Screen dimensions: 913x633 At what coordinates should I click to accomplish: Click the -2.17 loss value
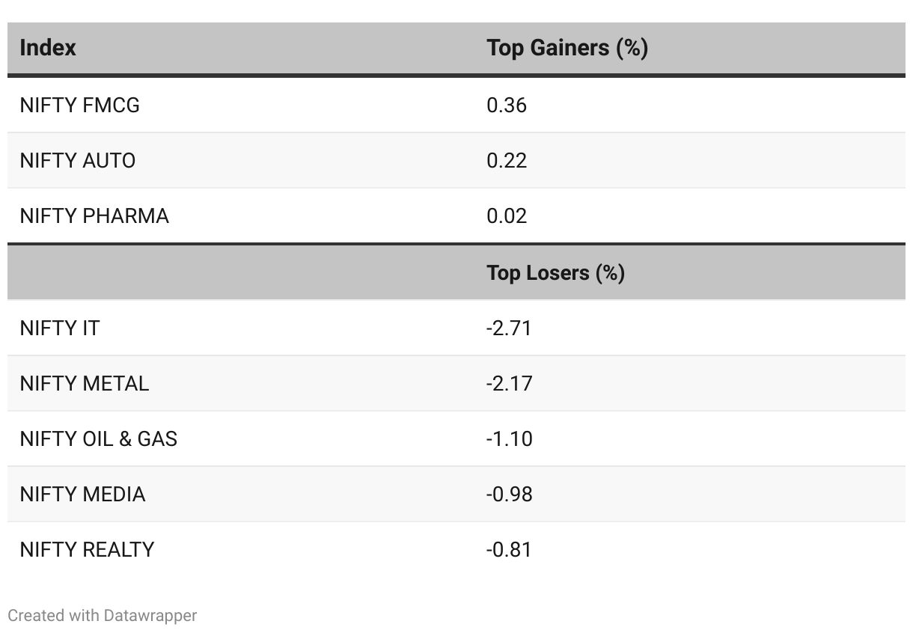pos(509,384)
